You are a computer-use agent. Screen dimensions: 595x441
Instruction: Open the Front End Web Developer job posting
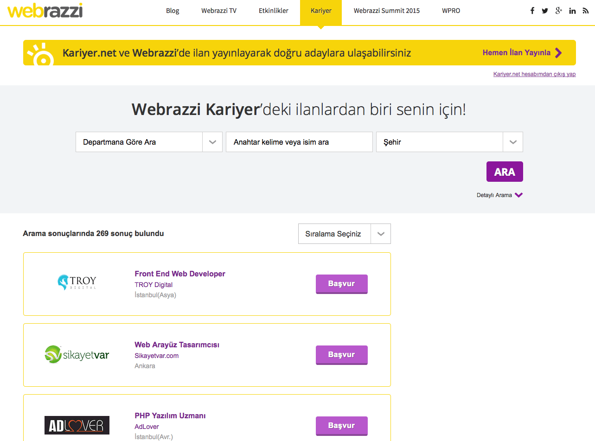click(179, 274)
